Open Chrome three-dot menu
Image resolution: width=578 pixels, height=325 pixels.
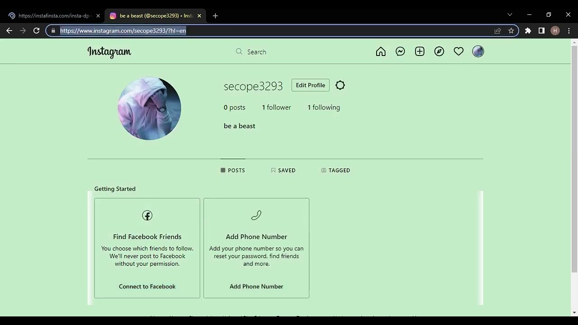pyautogui.click(x=569, y=31)
